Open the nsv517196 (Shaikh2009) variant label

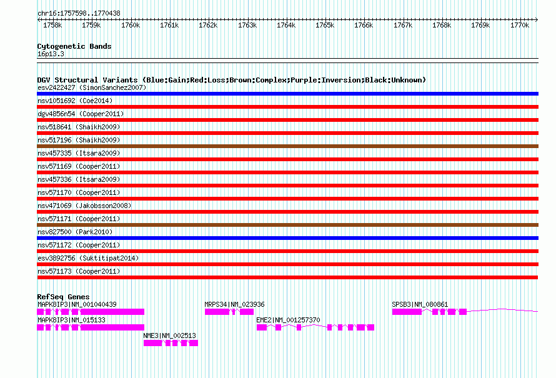79,140
